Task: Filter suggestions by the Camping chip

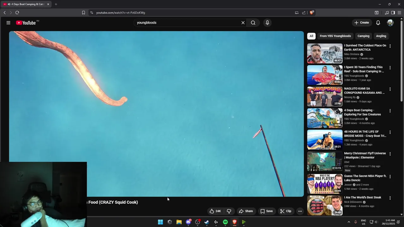Action: point(363,36)
